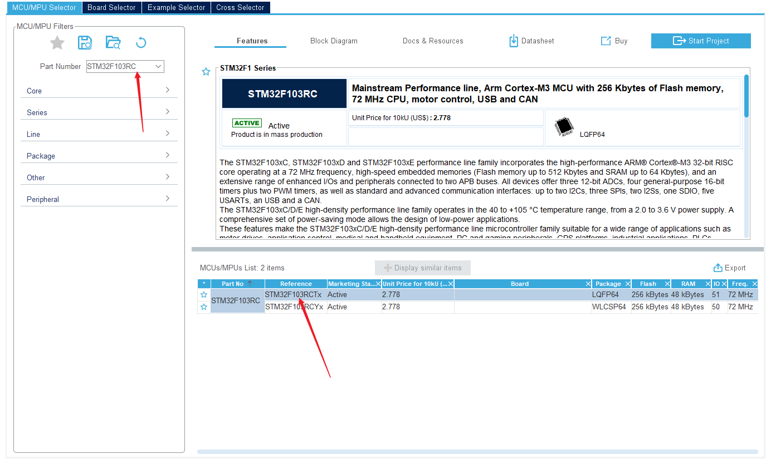Image resolution: width=771 pixels, height=464 pixels.
Task: Remove Flash column with X
Action: 667,284
